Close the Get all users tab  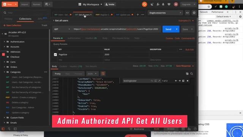pos(91,14)
